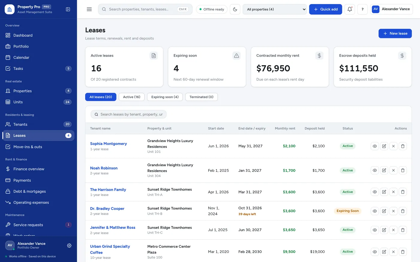View The Harrison Family lease
Viewport: 420px width, 262px height.
coord(375,192)
